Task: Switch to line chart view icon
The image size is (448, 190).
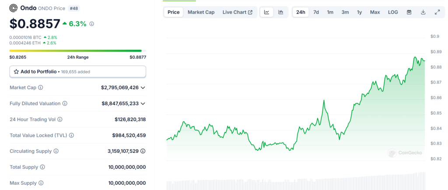Action: (266, 12)
